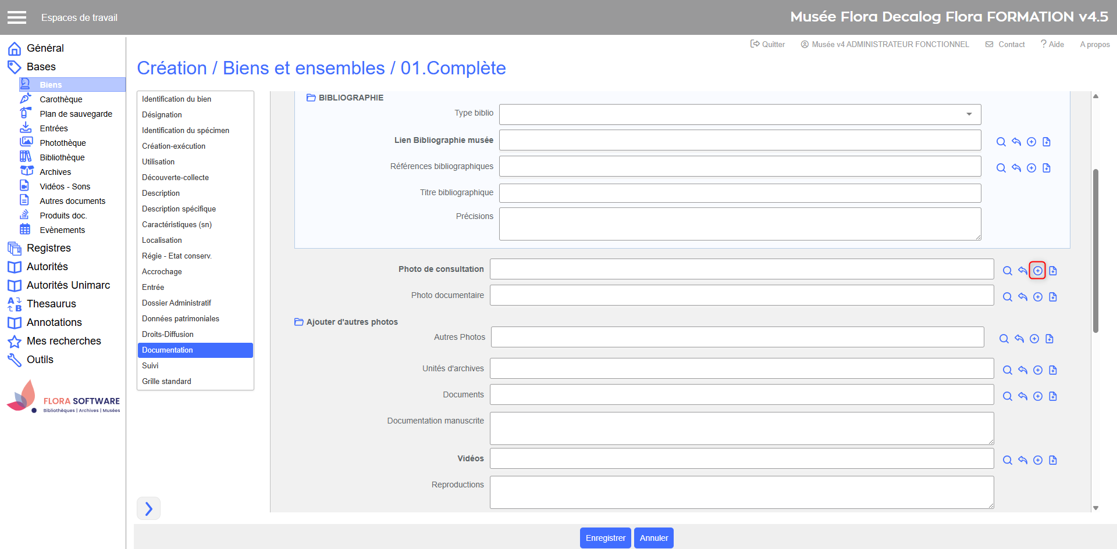This screenshot has height=549, width=1117.
Task: Collapse the Ajouter d'autres photos section
Action: pos(299,322)
